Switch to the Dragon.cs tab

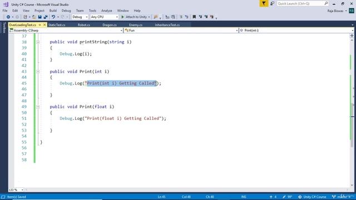click(110, 25)
